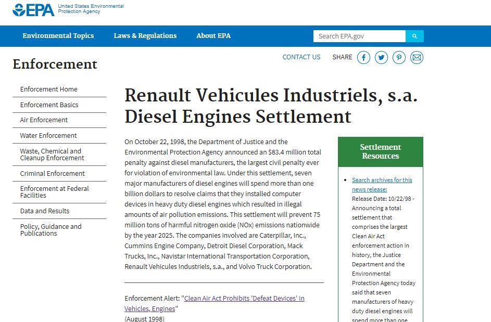Click the EPA logo
This screenshot has height=322, width=491.
pos(33,10)
